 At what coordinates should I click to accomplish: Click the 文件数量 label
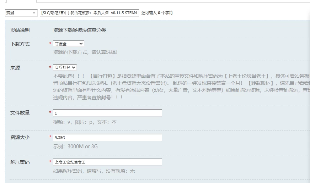pos(20,113)
